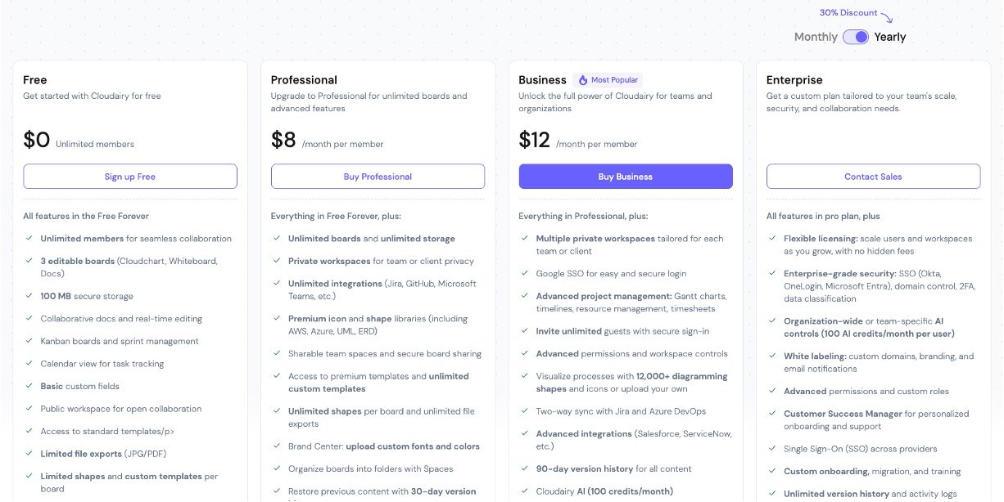
Task: Click checkmark beside Private workspaces feature
Action: tap(277, 262)
